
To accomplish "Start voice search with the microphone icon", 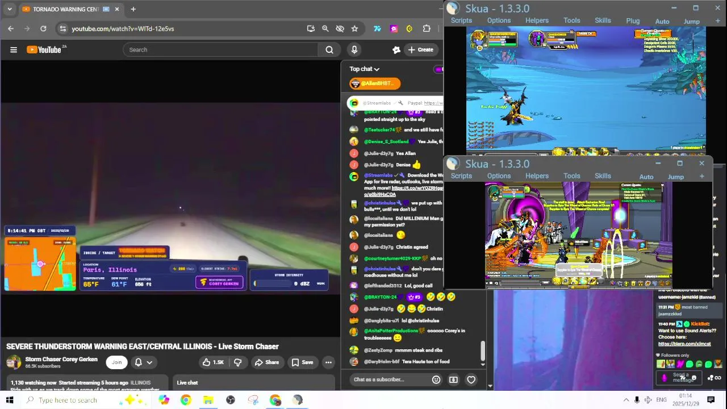I will 354,49.
